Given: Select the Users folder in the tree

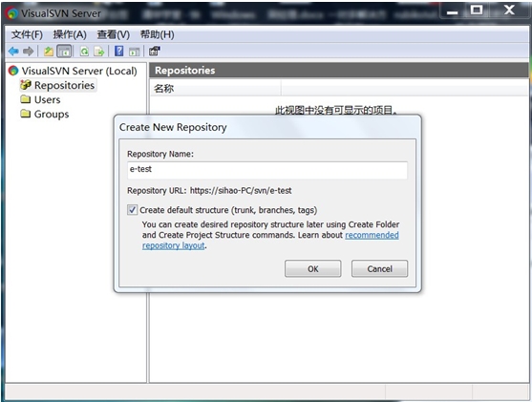Looking at the screenshot, I should 40,99.
